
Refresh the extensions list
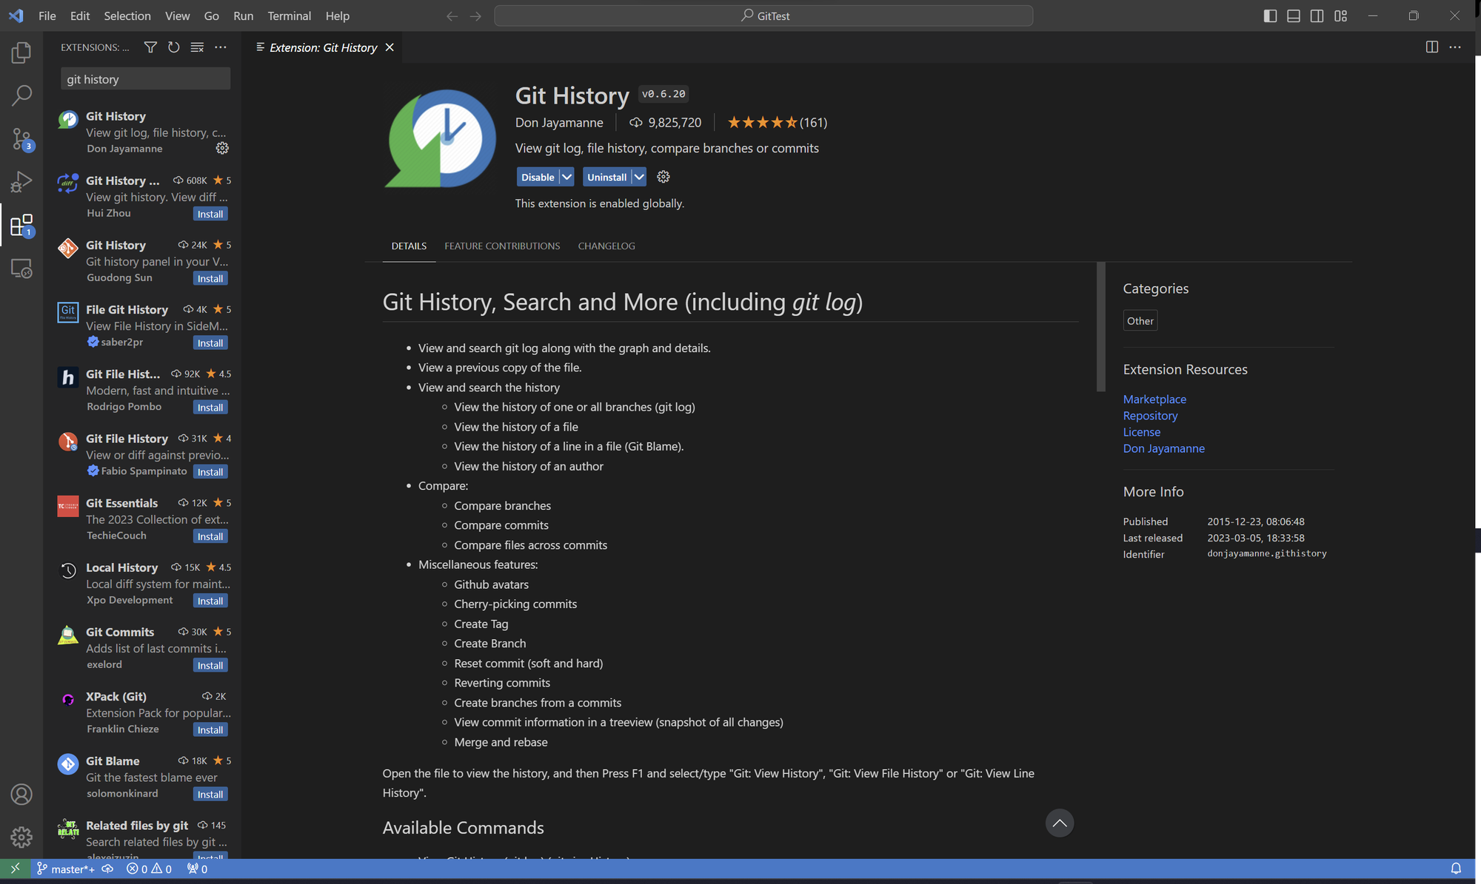[174, 47]
